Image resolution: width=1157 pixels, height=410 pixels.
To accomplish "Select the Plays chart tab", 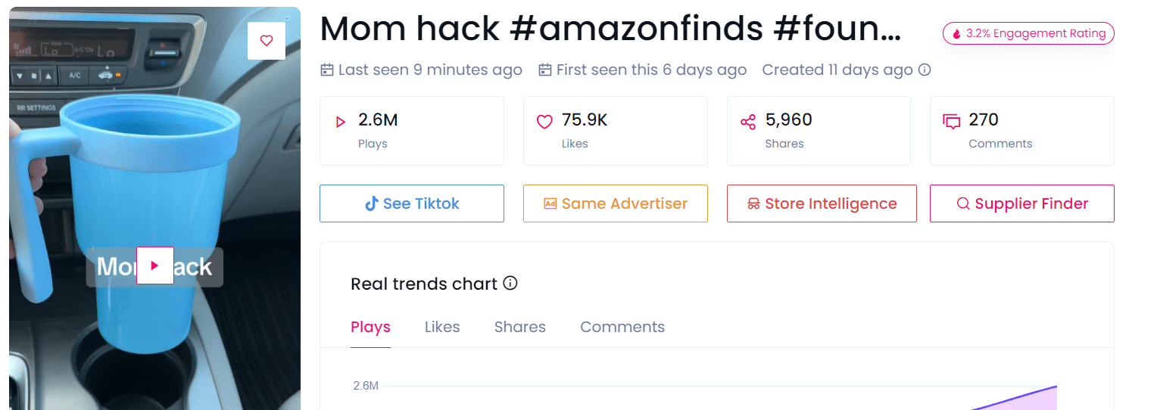I will click(x=370, y=327).
